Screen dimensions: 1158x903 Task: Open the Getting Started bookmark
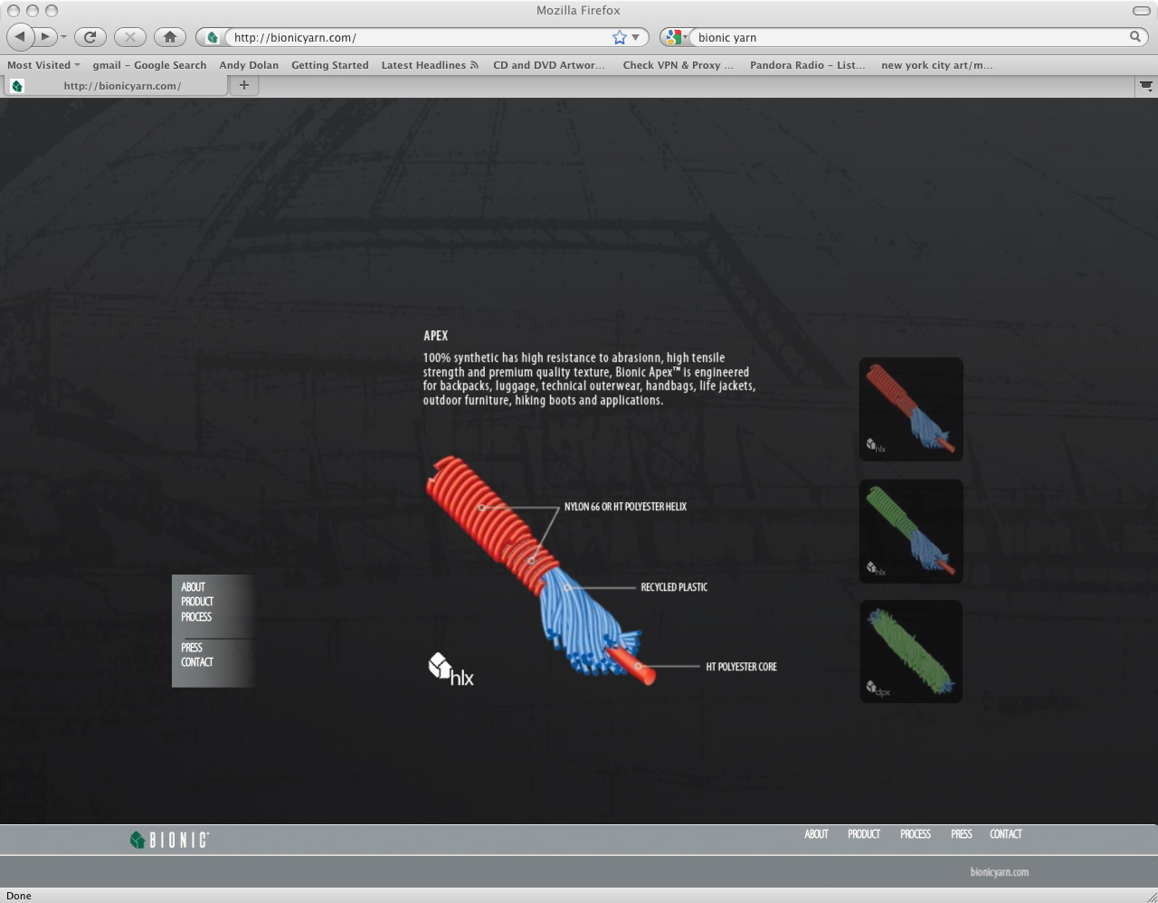(330, 65)
